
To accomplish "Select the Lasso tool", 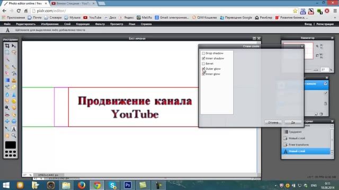I will coord(14,52).
